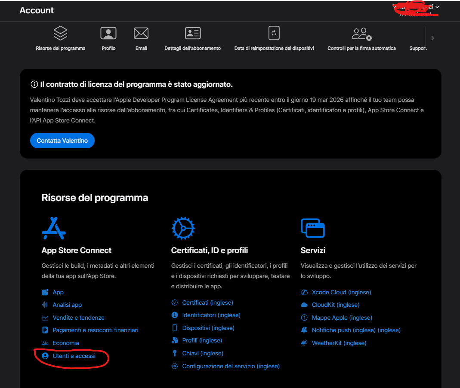Open Xcode Cloud (inglese) link
This screenshot has height=388, width=460.
click(x=342, y=292)
